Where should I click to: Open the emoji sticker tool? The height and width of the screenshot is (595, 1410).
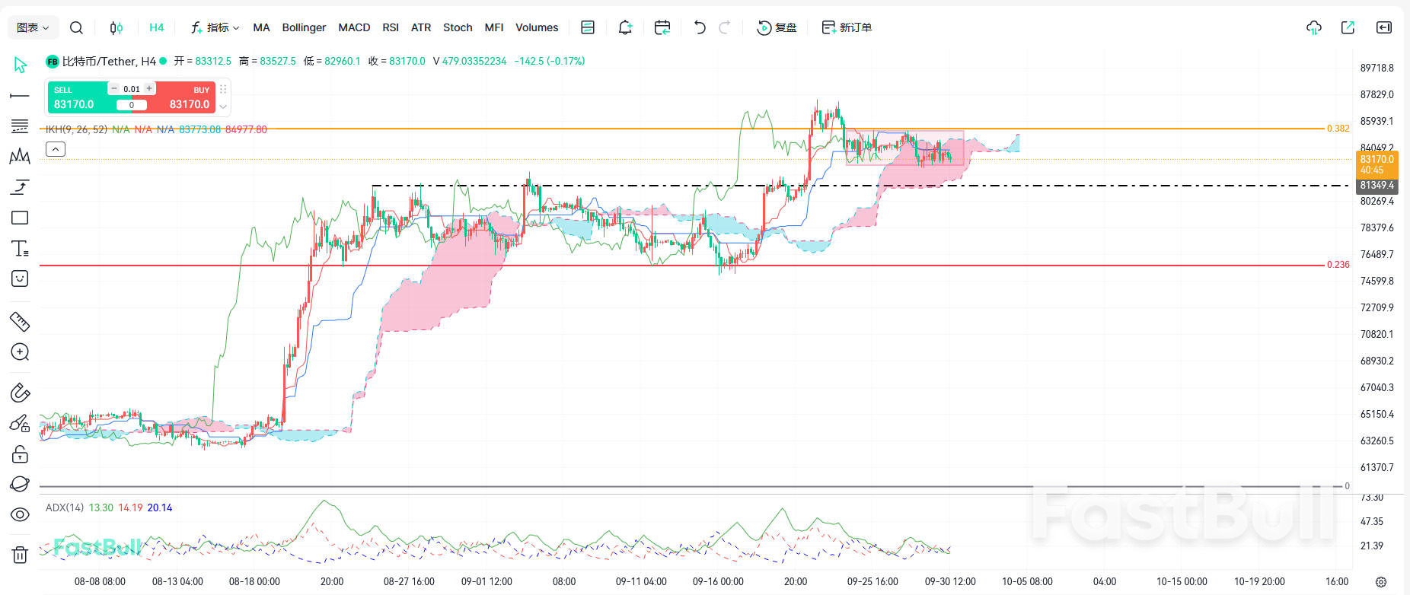tap(20, 278)
